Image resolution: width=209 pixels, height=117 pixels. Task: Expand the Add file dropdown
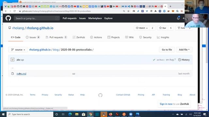pyautogui.click(x=184, y=50)
